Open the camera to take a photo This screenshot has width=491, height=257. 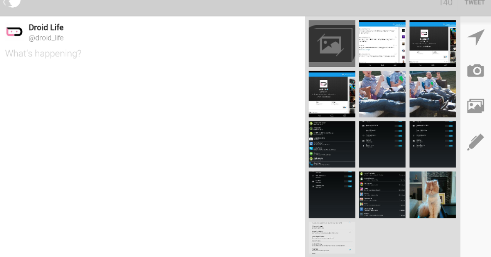pyautogui.click(x=475, y=71)
